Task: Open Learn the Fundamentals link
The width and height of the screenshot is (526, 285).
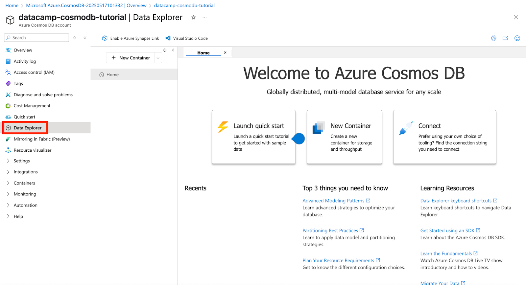Action: click(449, 253)
